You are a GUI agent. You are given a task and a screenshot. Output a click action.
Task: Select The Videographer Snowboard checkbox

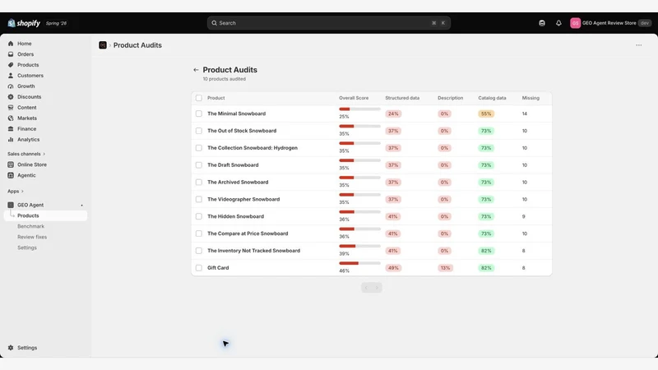[199, 199]
